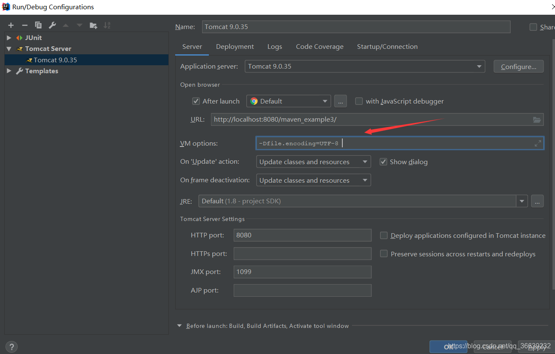555x354 pixels.
Task: Click the browser ellipsis button
Action: (x=341, y=101)
